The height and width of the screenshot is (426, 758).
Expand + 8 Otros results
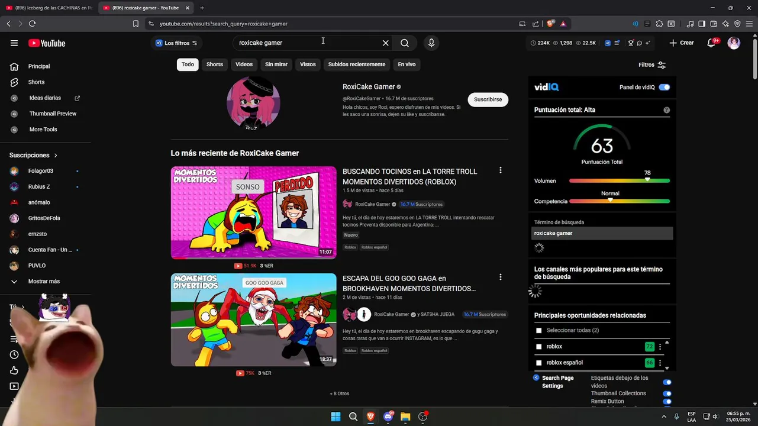click(x=340, y=393)
